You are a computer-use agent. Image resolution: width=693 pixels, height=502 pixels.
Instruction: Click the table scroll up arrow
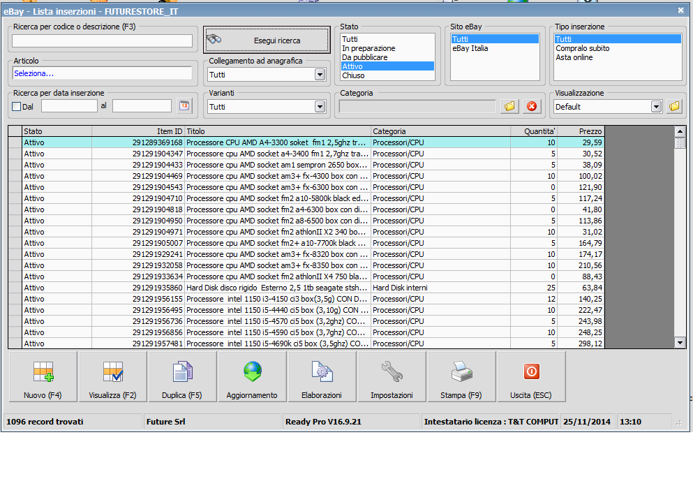[680, 131]
